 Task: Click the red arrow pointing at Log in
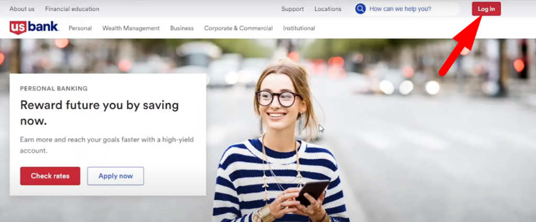[x=460, y=46]
